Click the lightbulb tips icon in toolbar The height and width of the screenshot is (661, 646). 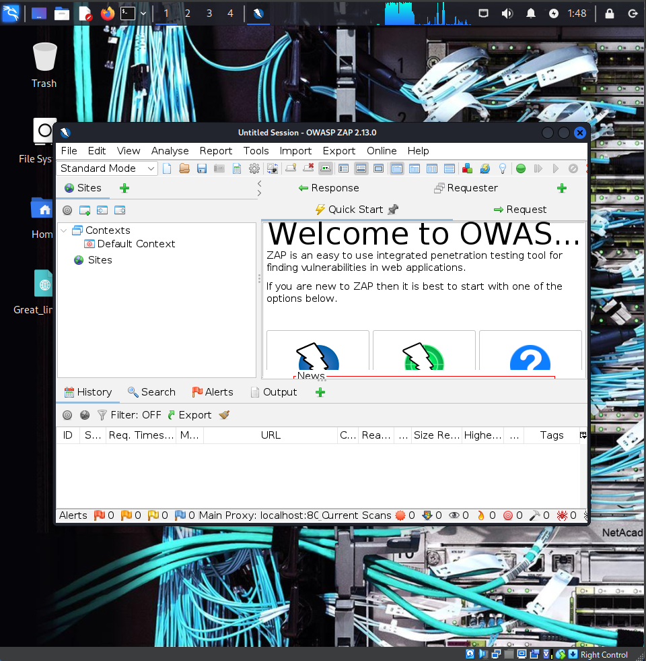coord(503,168)
